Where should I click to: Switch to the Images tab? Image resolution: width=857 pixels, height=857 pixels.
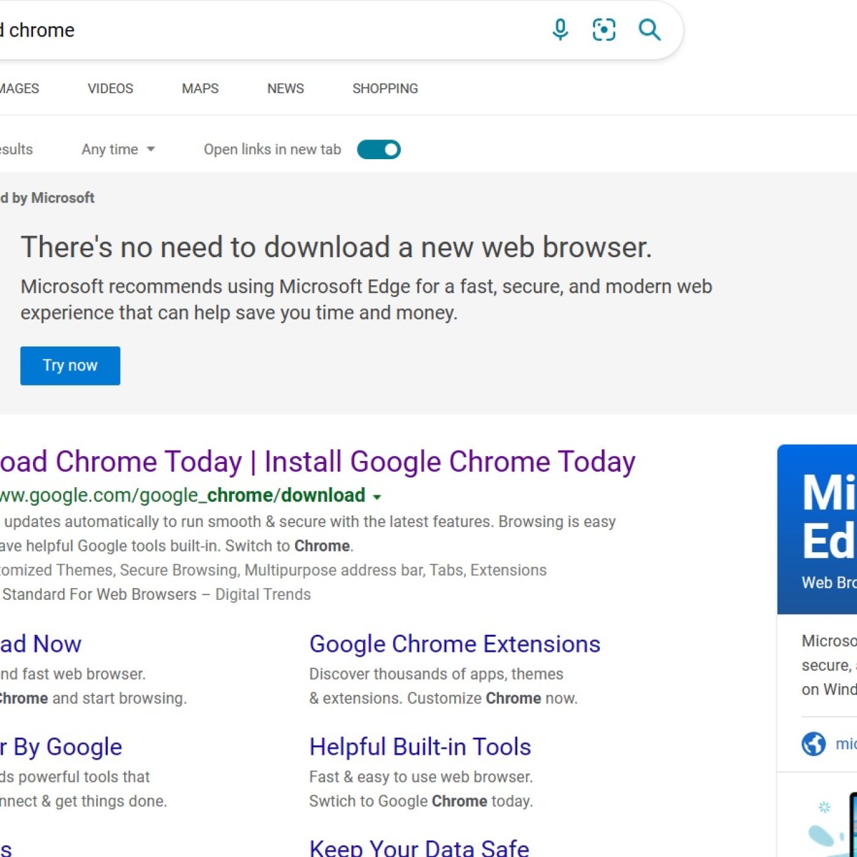19,89
